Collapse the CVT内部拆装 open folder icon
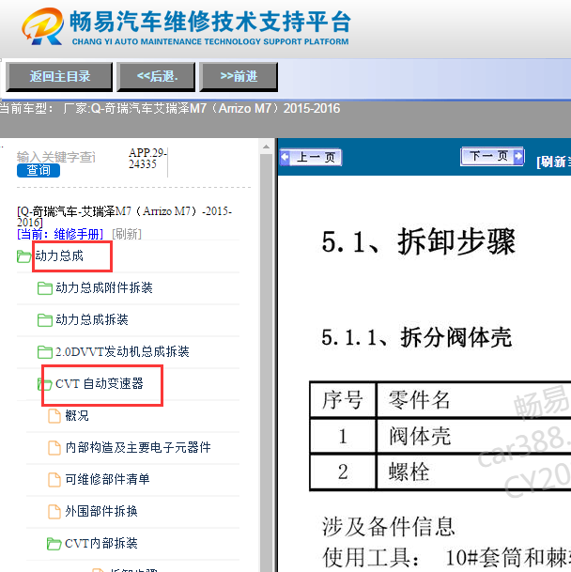 [x=54, y=544]
